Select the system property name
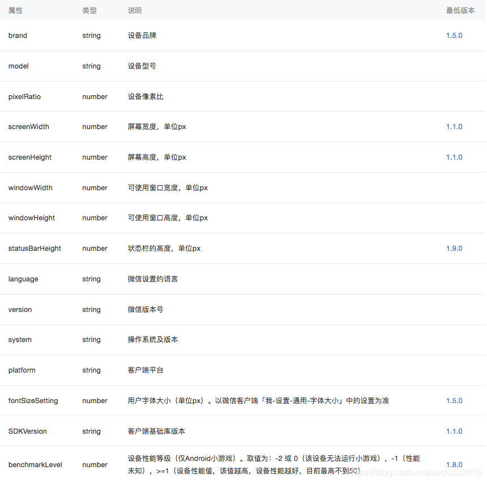Viewport: 487px width, 483px height. [x=20, y=339]
